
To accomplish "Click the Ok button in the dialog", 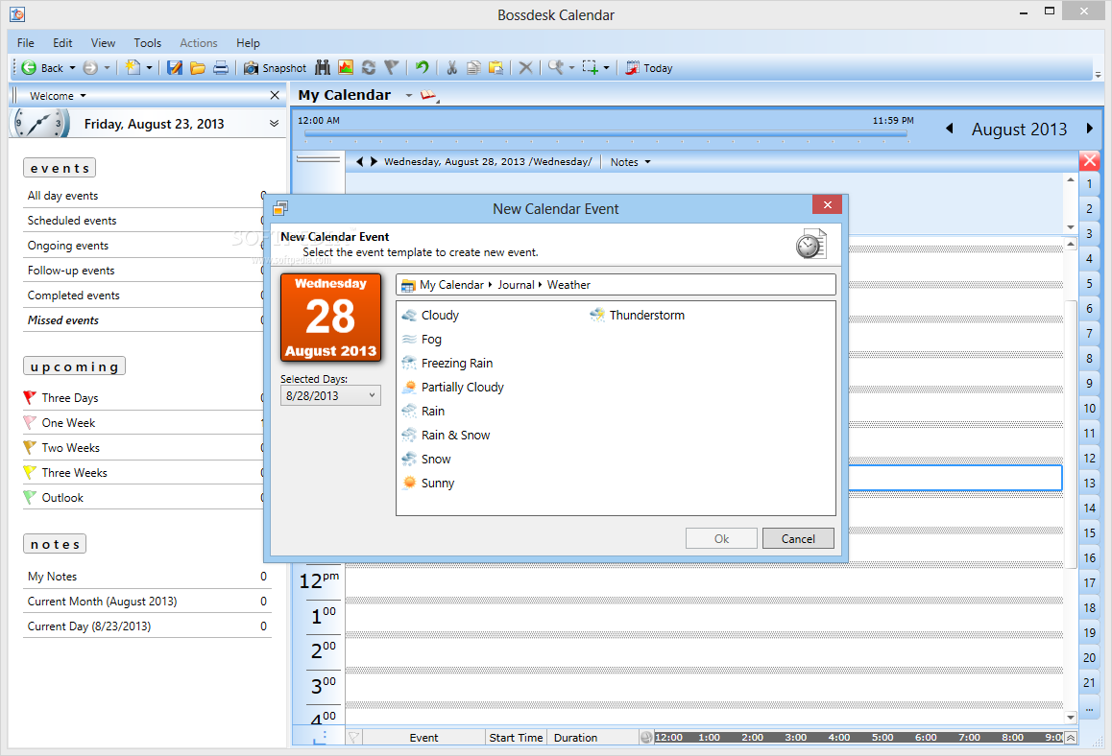I will pyautogui.click(x=721, y=538).
